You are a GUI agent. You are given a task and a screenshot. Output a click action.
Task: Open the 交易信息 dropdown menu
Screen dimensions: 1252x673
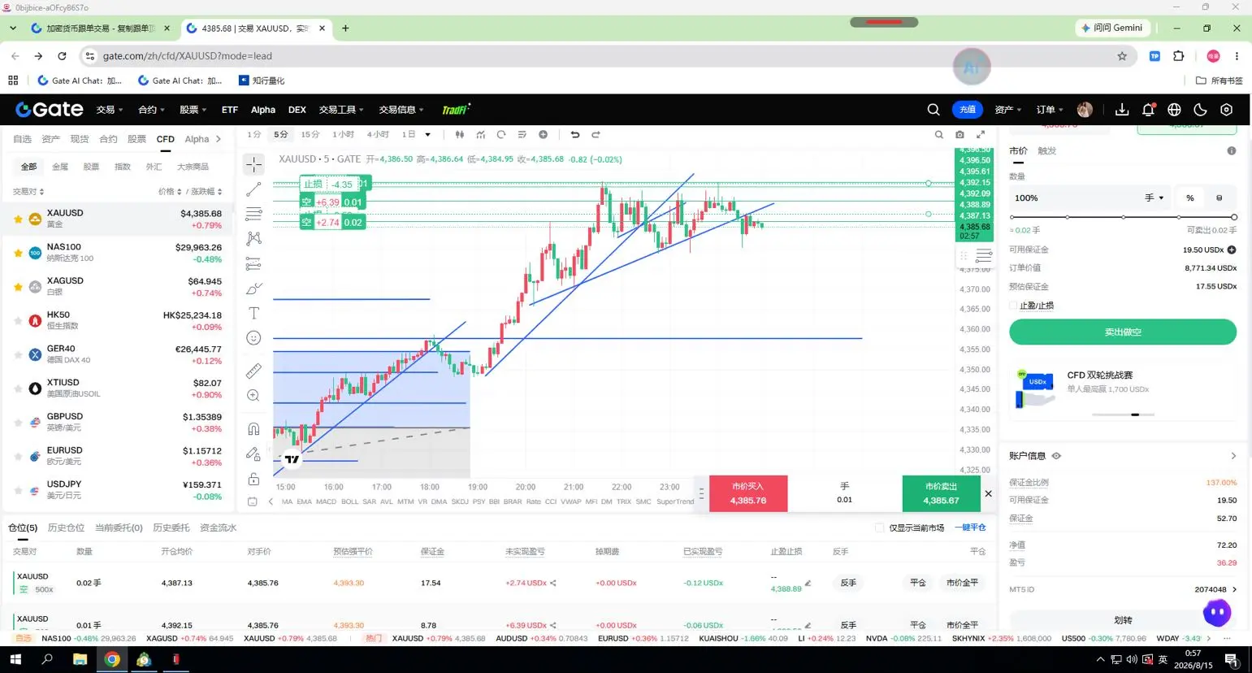tap(401, 110)
